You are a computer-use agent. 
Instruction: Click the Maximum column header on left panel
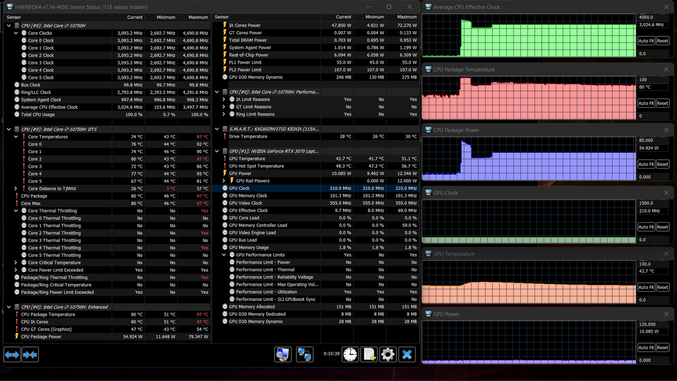pyautogui.click(x=194, y=17)
